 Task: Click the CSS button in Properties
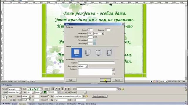(46, 89)
